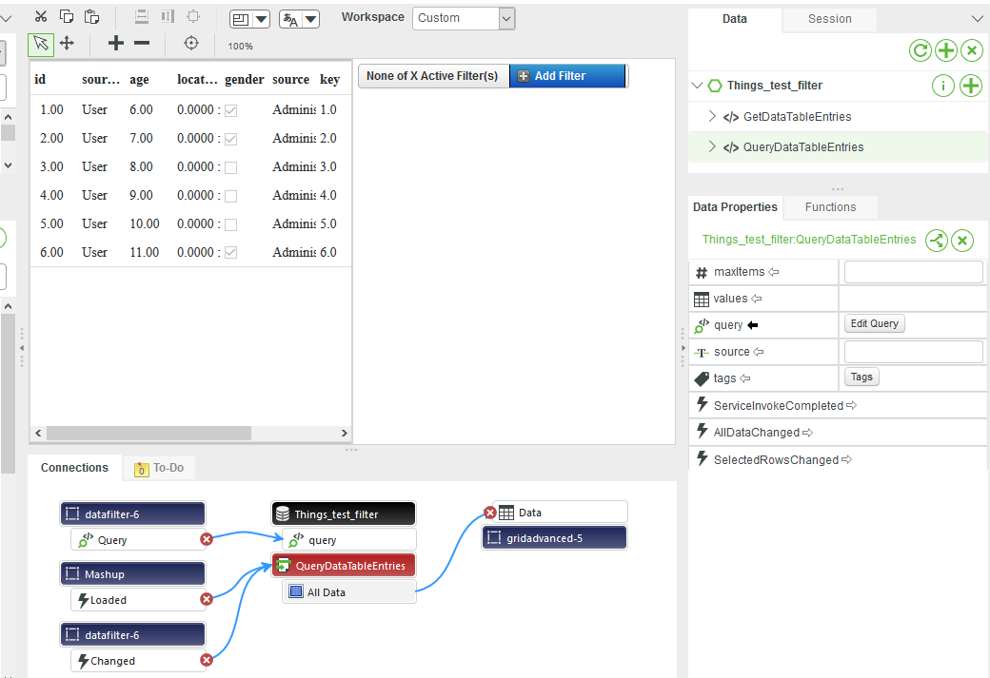
Task: Zoom in with the plus magnifier icon
Action: point(115,43)
